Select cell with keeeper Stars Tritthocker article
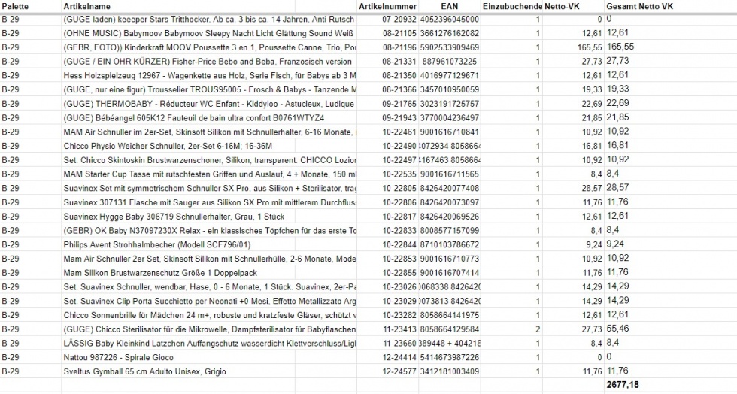737x394 pixels. [210, 20]
